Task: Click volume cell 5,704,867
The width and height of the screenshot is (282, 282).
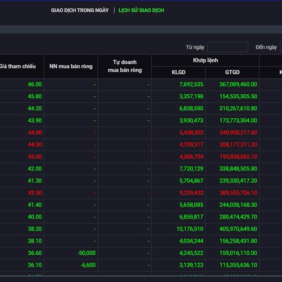Action: tap(191, 181)
